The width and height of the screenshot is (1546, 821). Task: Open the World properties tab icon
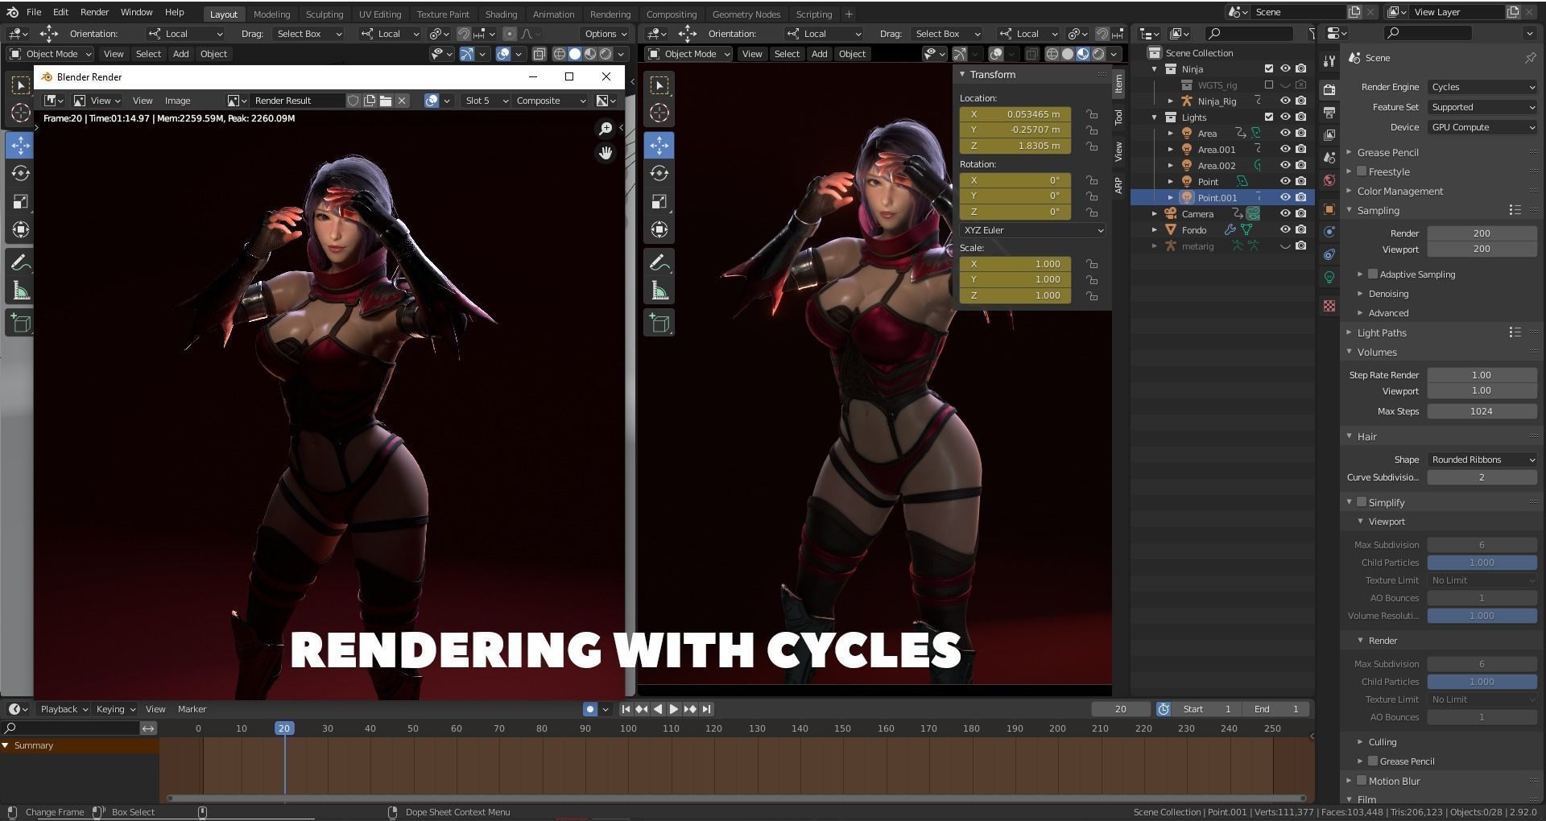(x=1329, y=180)
